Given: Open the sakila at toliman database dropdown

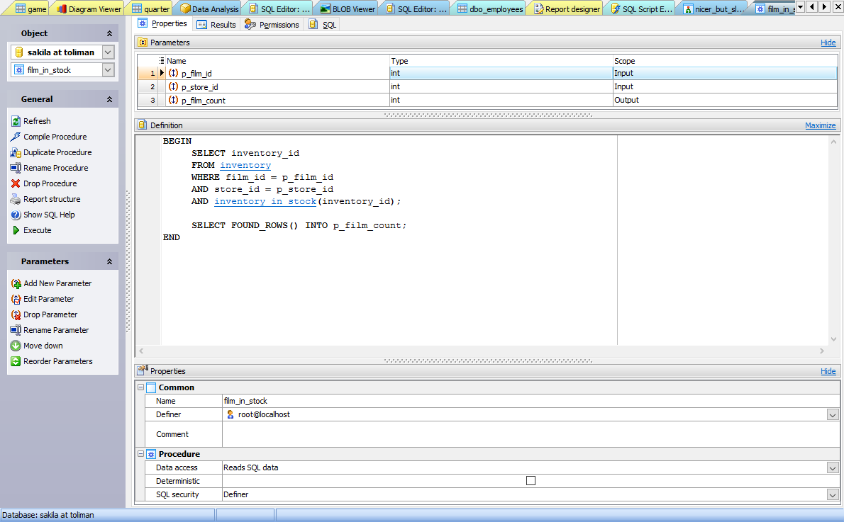Looking at the screenshot, I should point(108,52).
